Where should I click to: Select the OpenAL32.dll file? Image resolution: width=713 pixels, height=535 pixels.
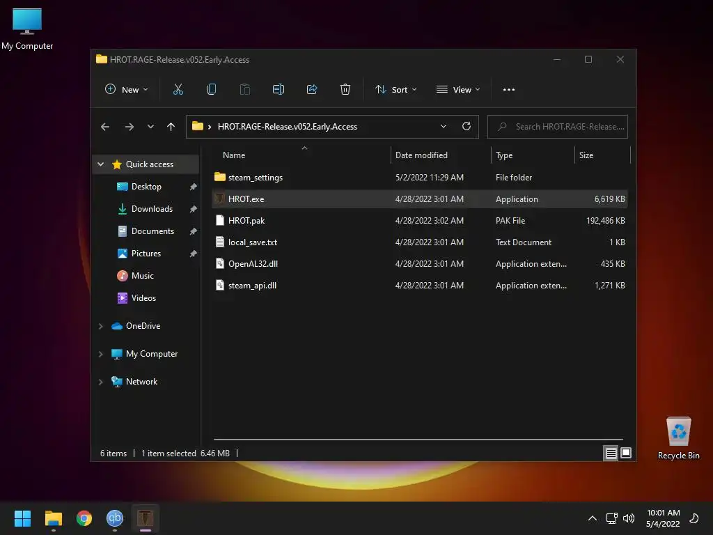pyautogui.click(x=420, y=264)
